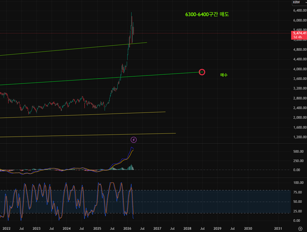The image size is (307, 232).
Task: Click the purple lightning bolt icon
Action: click(134, 140)
